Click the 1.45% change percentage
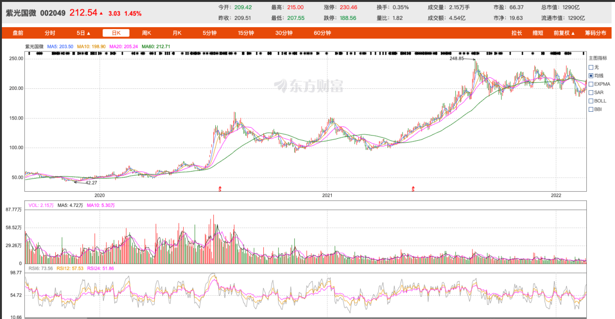Viewport: 615px width, 319px height. click(133, 14)
